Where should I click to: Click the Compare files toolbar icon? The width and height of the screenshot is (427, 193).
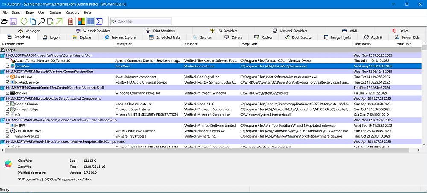(33, 21)
